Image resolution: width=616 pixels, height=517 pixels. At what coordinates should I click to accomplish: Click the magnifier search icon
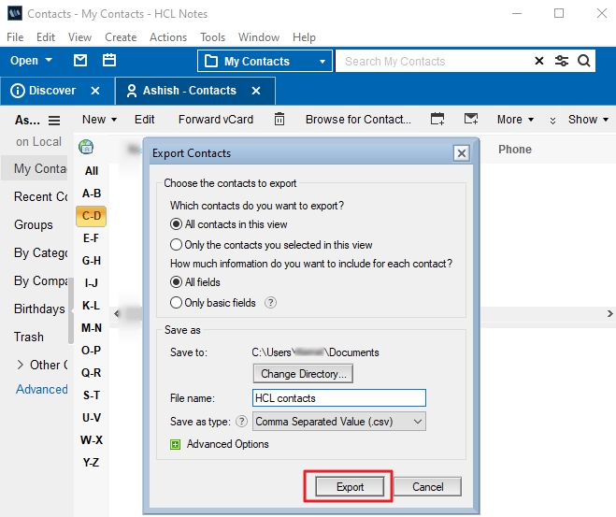(x=584, y=61)
